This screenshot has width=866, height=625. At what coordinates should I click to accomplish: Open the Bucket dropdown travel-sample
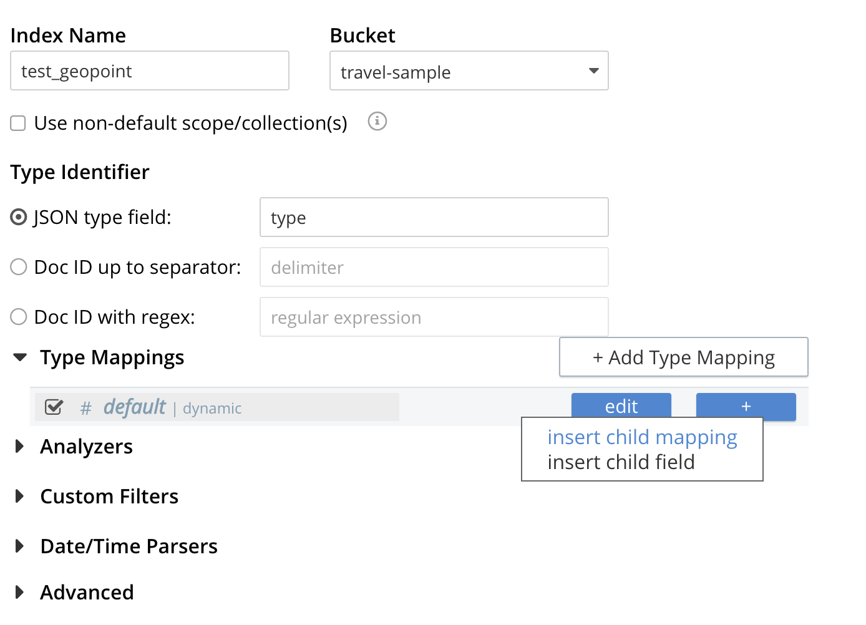[469, 71]
